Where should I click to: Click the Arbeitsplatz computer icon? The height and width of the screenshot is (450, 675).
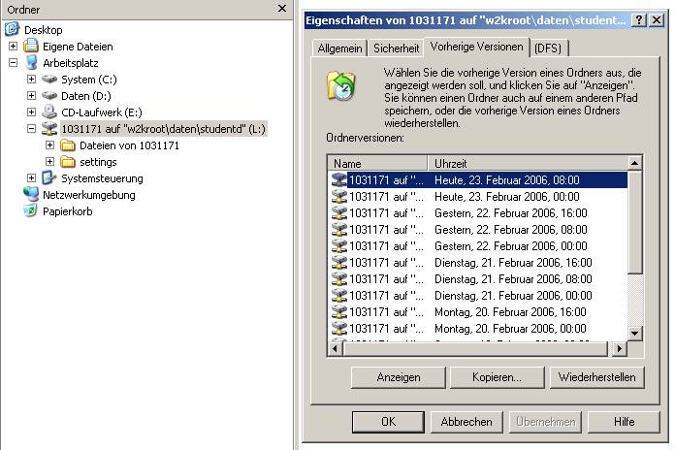(x=31, y=63)
